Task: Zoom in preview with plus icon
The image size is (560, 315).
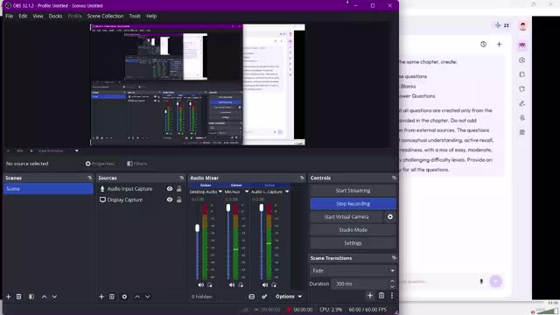Action: pos(31,150)
